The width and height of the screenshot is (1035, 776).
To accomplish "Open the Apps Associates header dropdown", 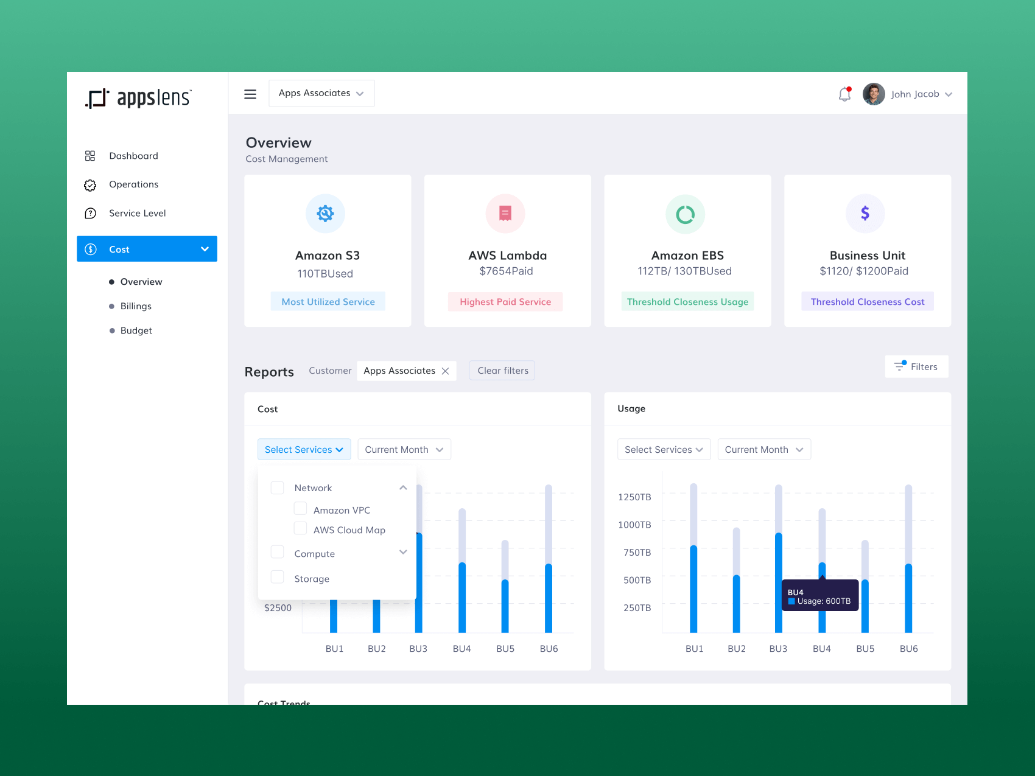I will [x=321, y=93].
